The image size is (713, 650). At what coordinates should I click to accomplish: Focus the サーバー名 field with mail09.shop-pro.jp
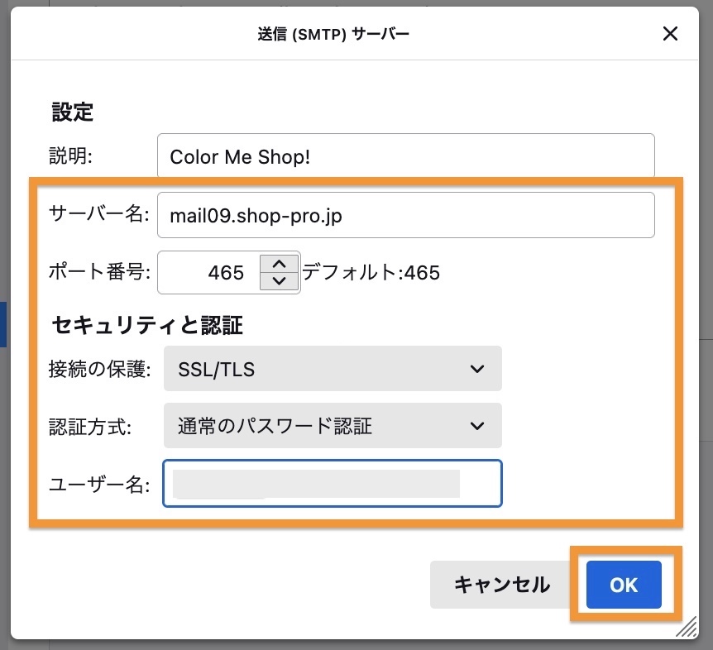[405, 215]
